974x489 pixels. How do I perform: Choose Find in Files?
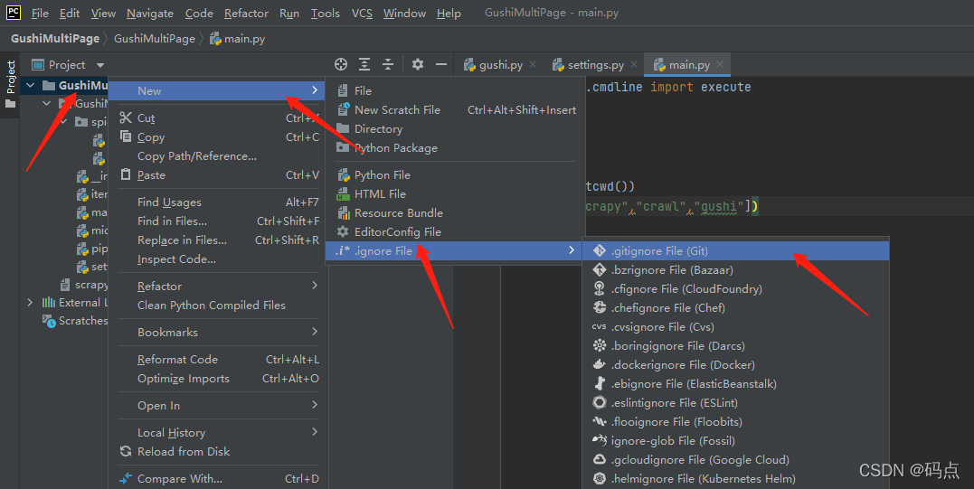217,221
